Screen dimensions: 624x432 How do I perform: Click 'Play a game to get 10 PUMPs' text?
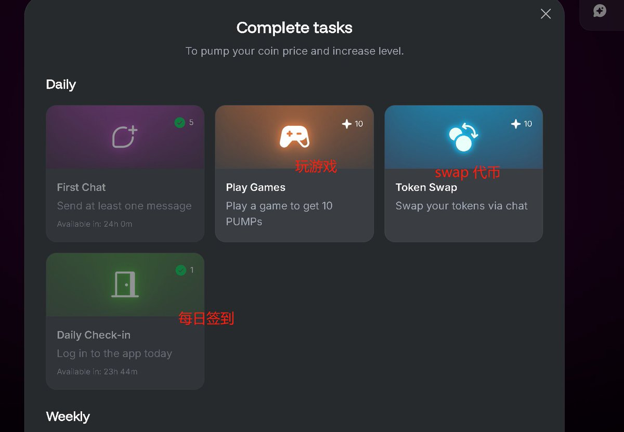[279, 214]
